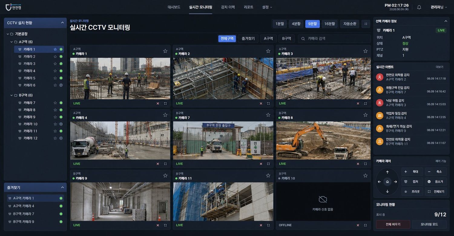Screen dimensions: 454x236
Task: Toggle favorite star on 카메라 7 tile
Action: (268, 115)
